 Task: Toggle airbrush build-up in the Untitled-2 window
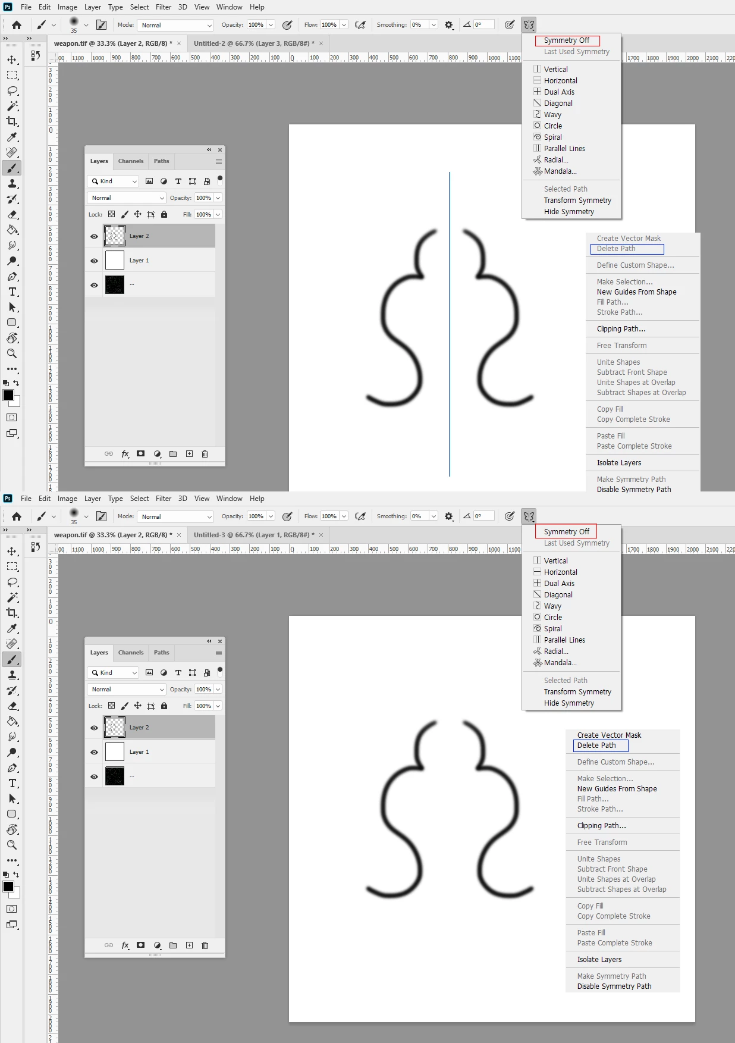point(360,25)
